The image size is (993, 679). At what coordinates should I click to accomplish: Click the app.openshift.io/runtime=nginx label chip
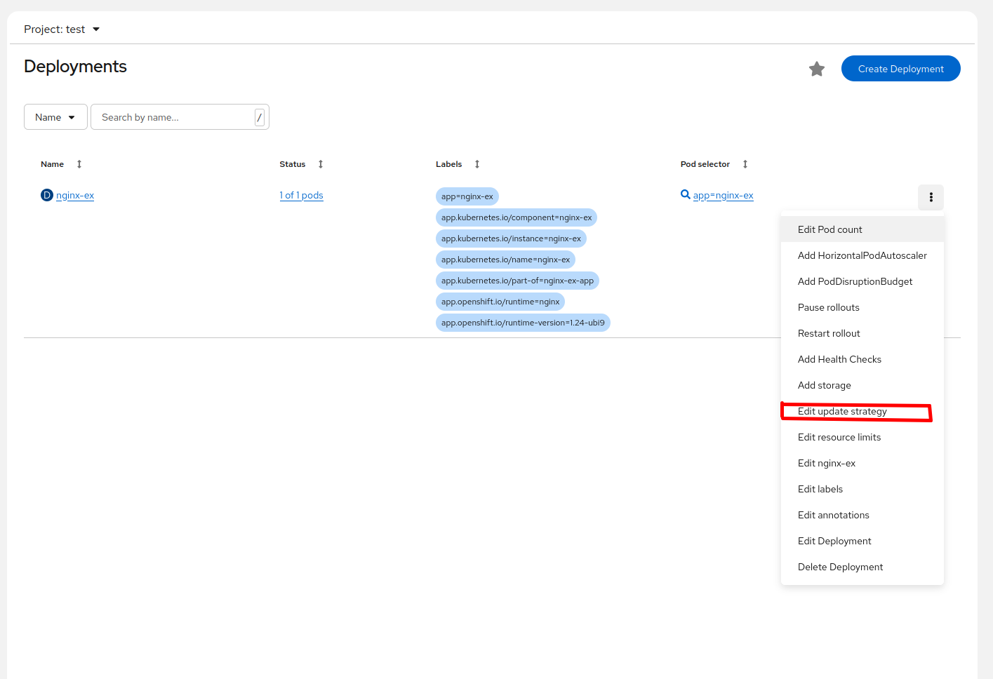[500, 302]
